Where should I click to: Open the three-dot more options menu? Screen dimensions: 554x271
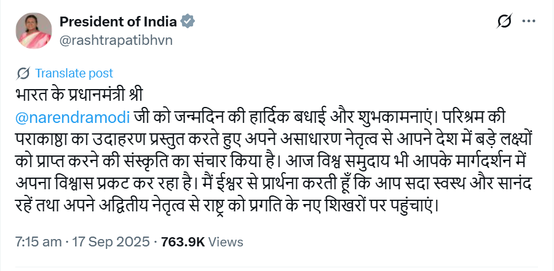click(529, 22)
